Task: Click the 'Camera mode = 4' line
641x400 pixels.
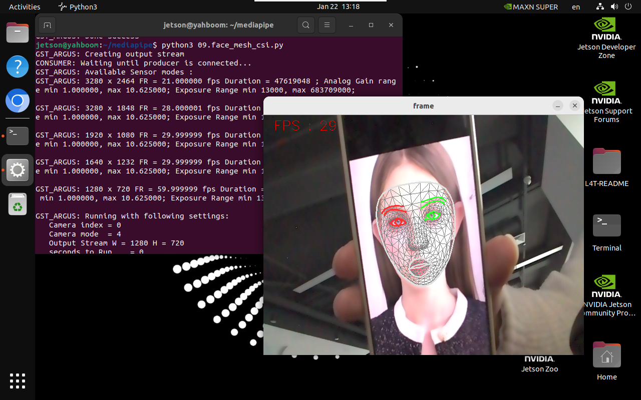Action: (x=85, y=234)
